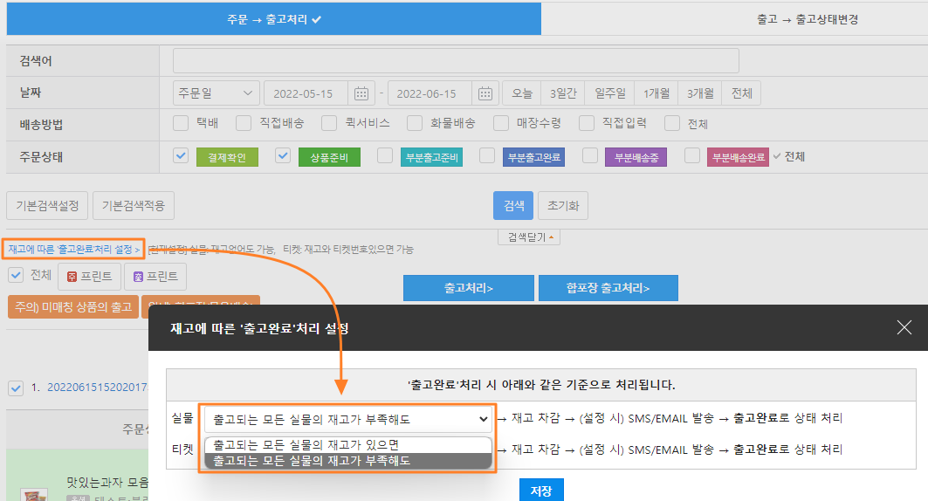This screenshot has width=928, height=501.
Task: Click the end date field 2022-06-15
Action: (x=430, y=93)
